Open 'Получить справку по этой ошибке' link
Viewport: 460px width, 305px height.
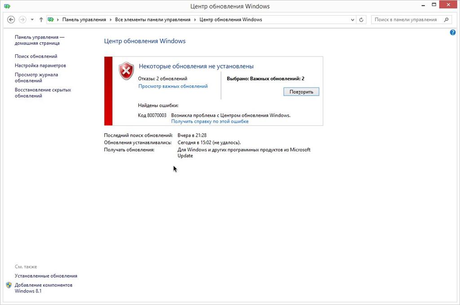210,121
